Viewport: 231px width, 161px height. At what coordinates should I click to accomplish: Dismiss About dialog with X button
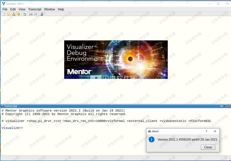coord(215,131)
